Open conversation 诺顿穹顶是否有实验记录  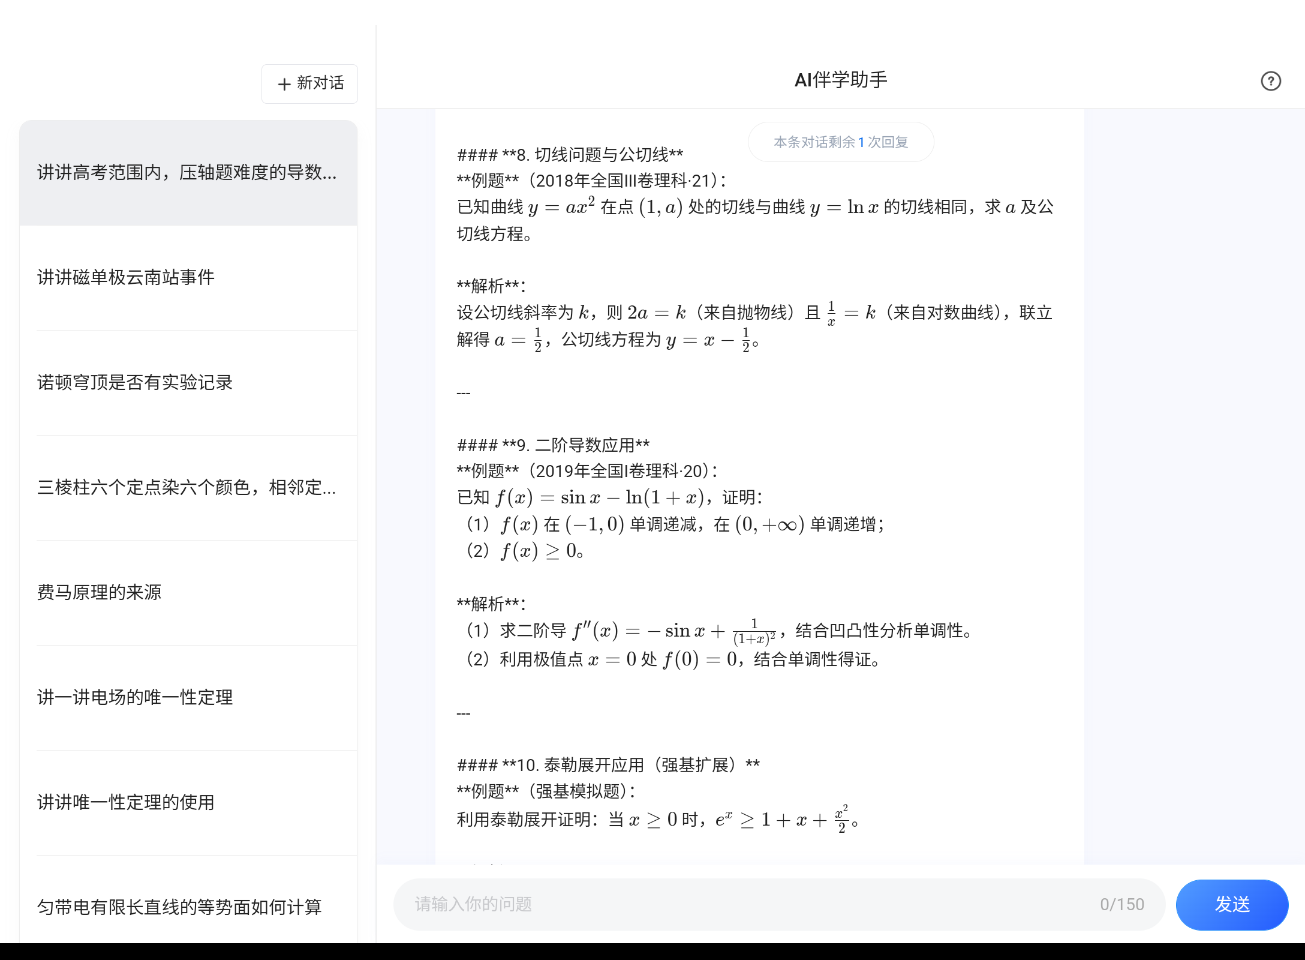[188, 383]
